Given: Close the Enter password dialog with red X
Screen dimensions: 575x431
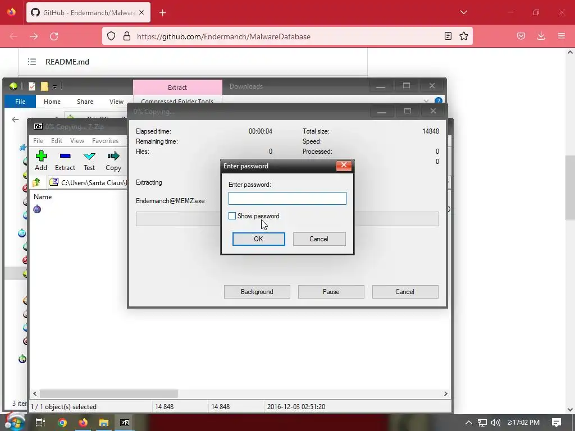Looking at the screenshot, I should (344, 166).
